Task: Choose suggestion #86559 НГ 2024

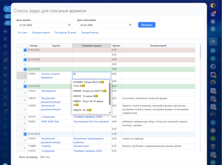Action: tap(91, 110)
